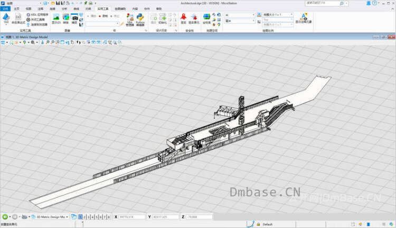Click the large A text elements icon
The width and height of the screenshot is (396, 228).
(x=304, y=18)
